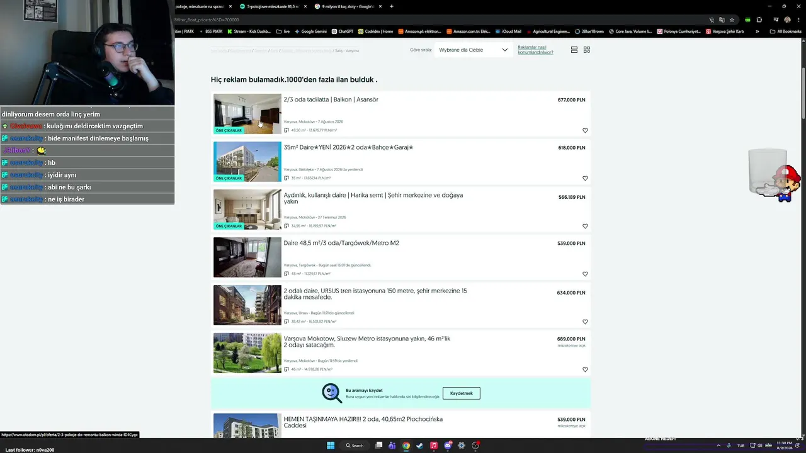806x453 pixels.
Task: Favorite the Targówek 48,5 m² listing heart
Action: [x=585, y=274]
